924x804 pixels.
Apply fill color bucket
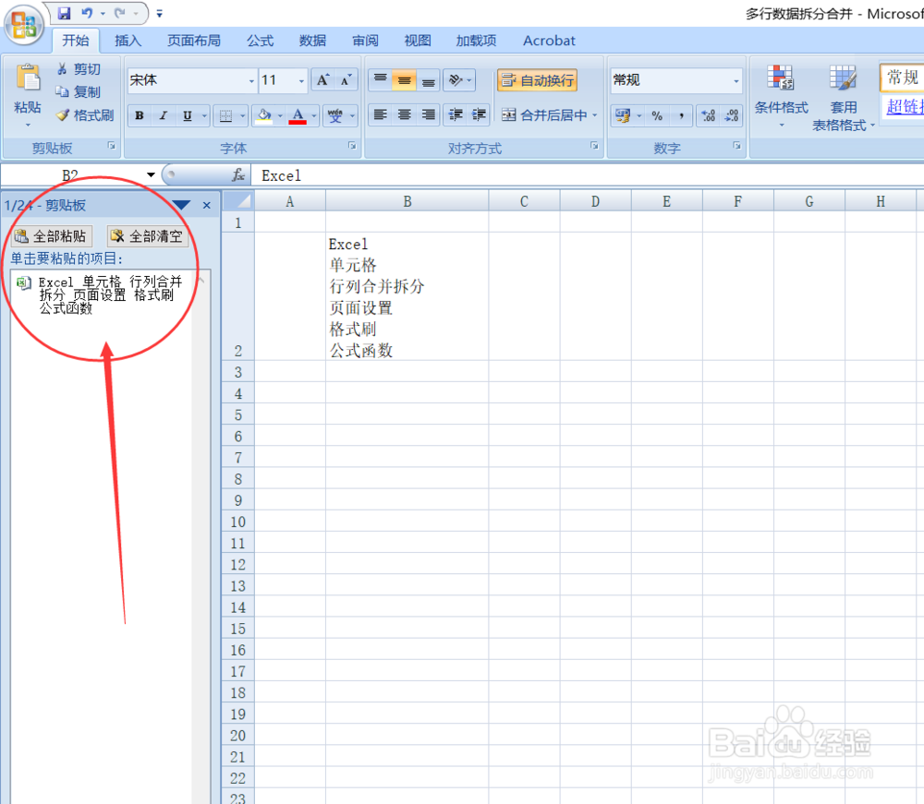pyautogui.click(x=264, y=116)
